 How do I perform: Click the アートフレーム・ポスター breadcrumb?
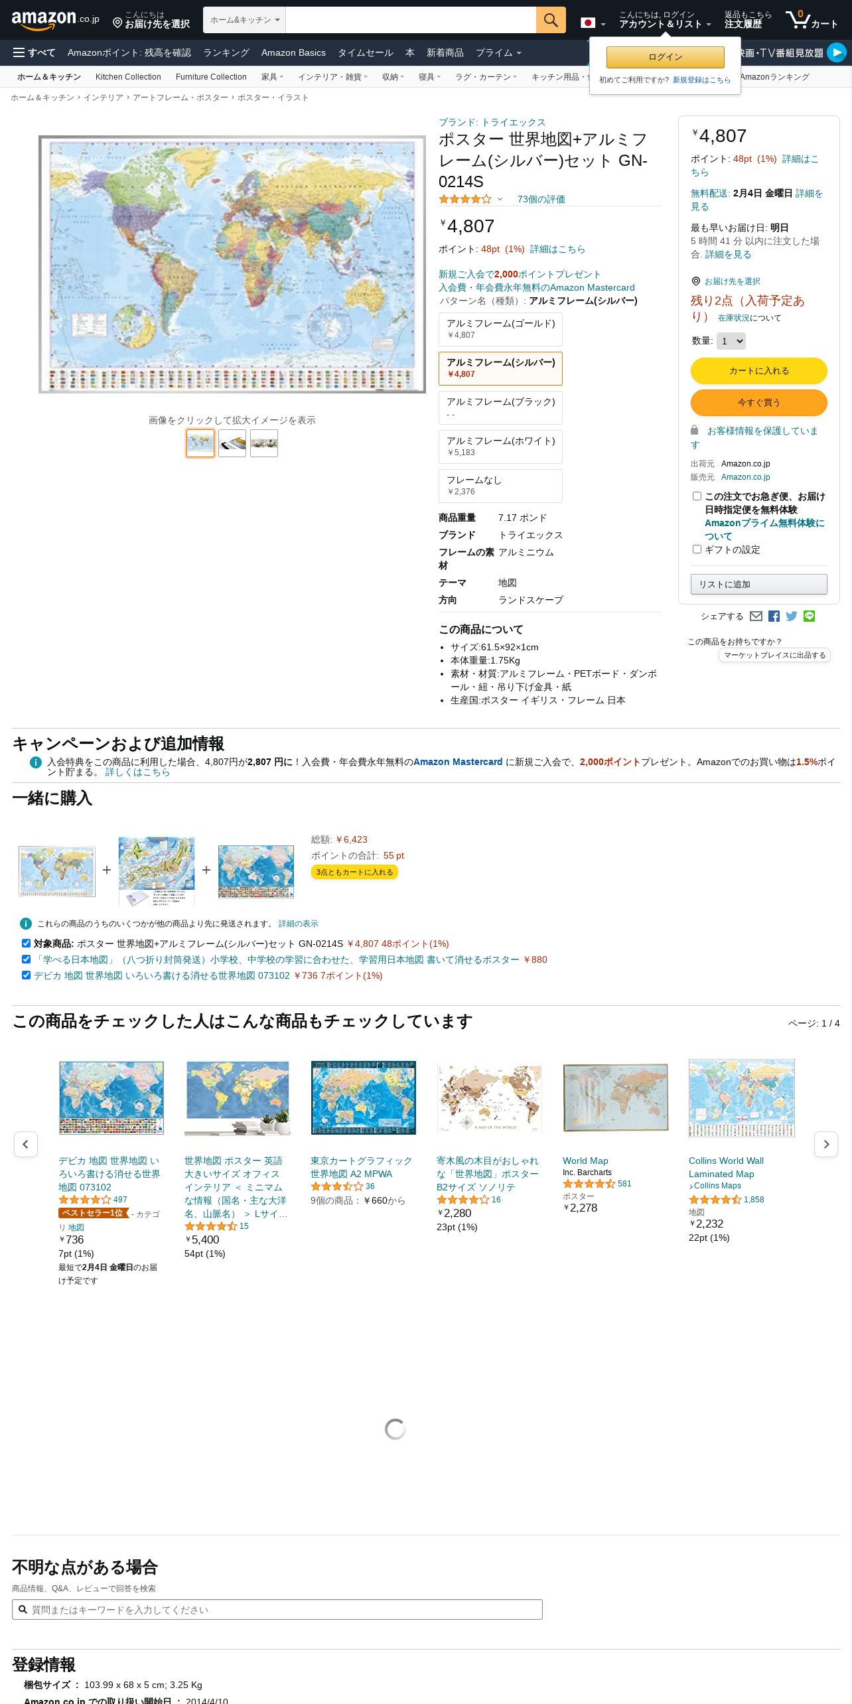[x=180, y=98]
